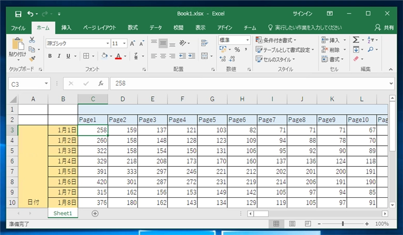Click the Increase Indent icon
This screenshot has width=403, height=235.
point(192,56)
